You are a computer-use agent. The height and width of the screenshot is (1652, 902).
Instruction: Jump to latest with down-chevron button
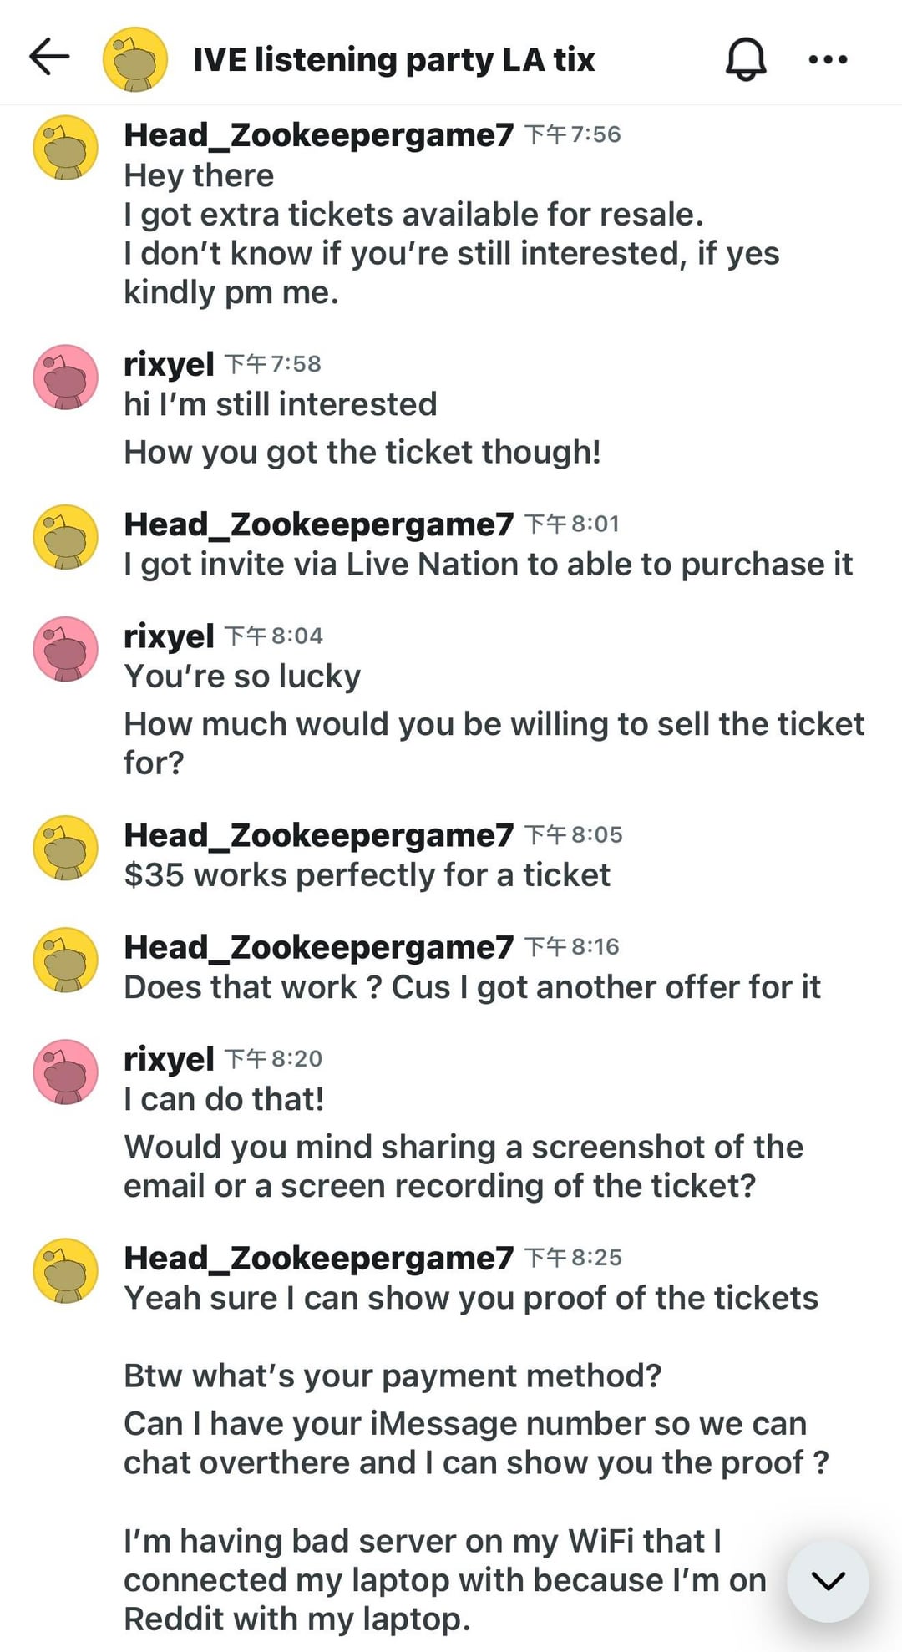click(x=828, y=1581)
